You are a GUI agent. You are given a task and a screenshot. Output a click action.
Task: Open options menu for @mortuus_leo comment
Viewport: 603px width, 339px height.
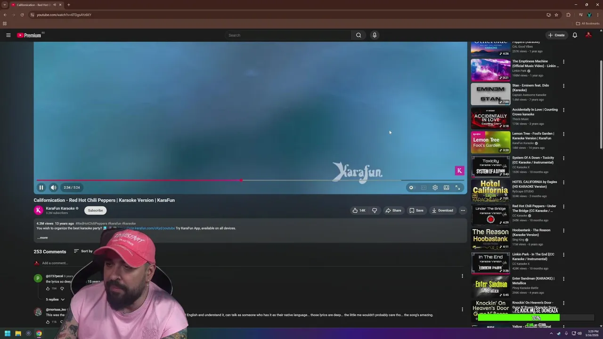click(462, 310)
